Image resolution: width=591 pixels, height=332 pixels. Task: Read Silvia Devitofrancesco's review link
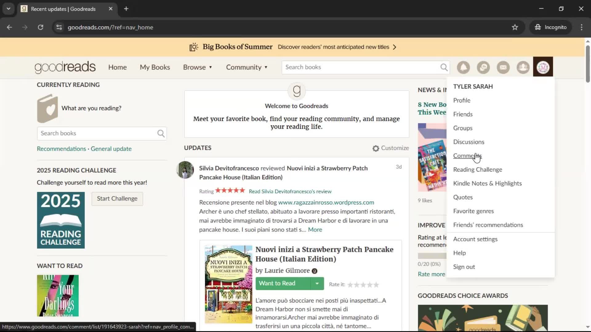point(290,192)
